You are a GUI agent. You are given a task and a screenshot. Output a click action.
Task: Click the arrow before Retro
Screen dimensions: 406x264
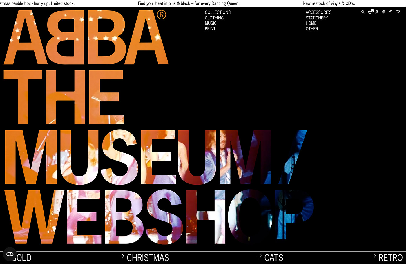click(x=373, y=256)
